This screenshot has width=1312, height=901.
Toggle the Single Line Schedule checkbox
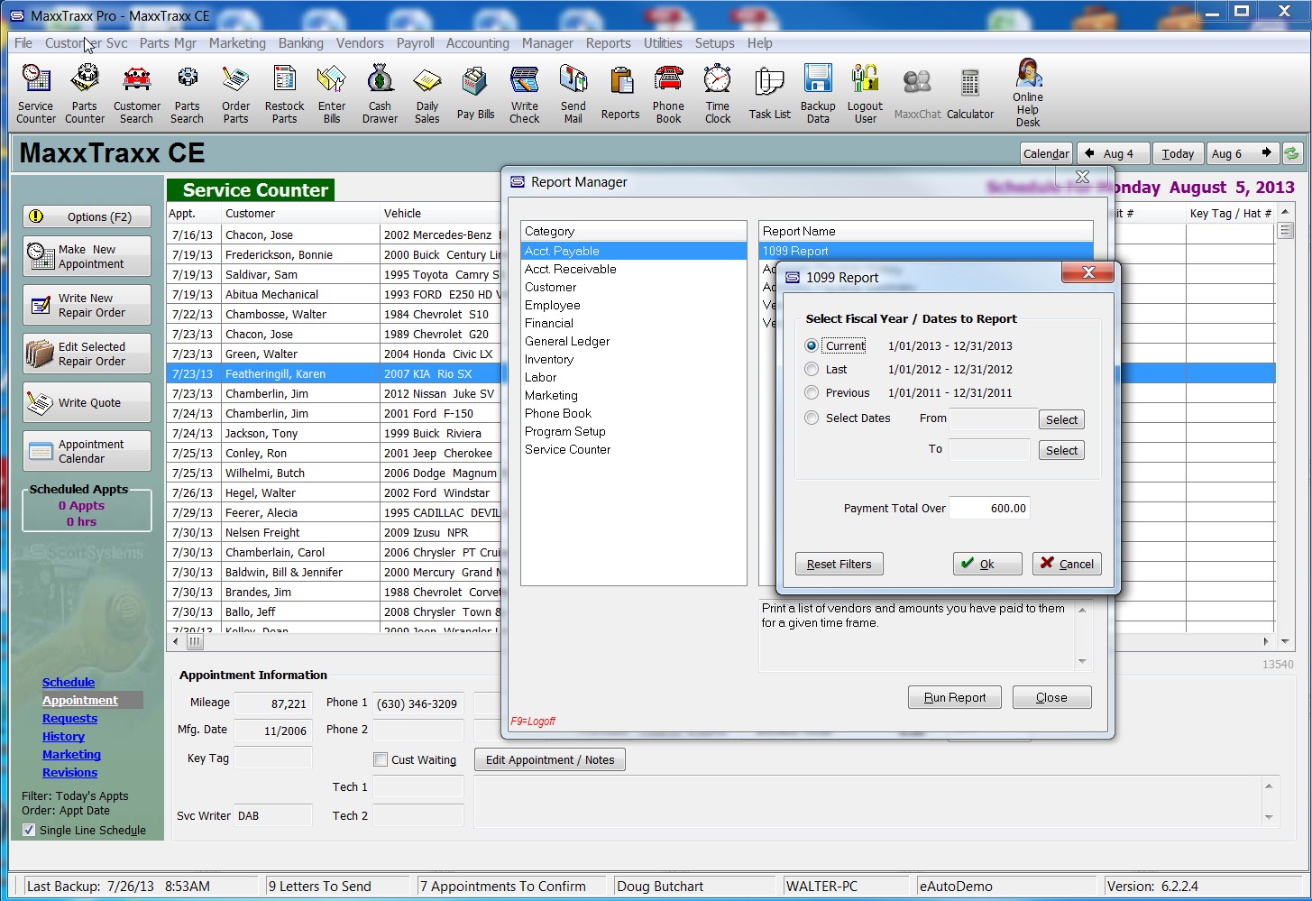click(29, 830)
